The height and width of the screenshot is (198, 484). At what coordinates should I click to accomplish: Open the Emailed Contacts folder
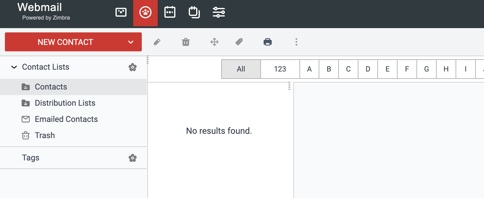pos(73,119)
